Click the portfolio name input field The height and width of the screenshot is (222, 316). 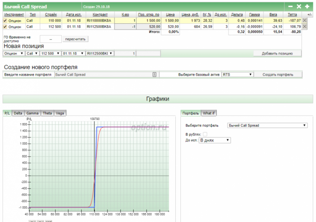coord(103,74)
